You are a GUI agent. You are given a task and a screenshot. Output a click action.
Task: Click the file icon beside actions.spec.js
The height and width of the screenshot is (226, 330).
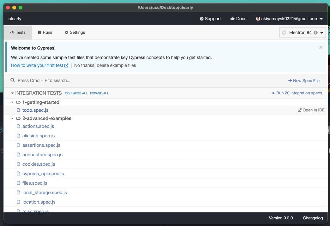point(19,126)
